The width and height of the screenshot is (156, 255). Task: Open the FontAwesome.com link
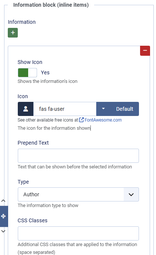pos(103,120)
